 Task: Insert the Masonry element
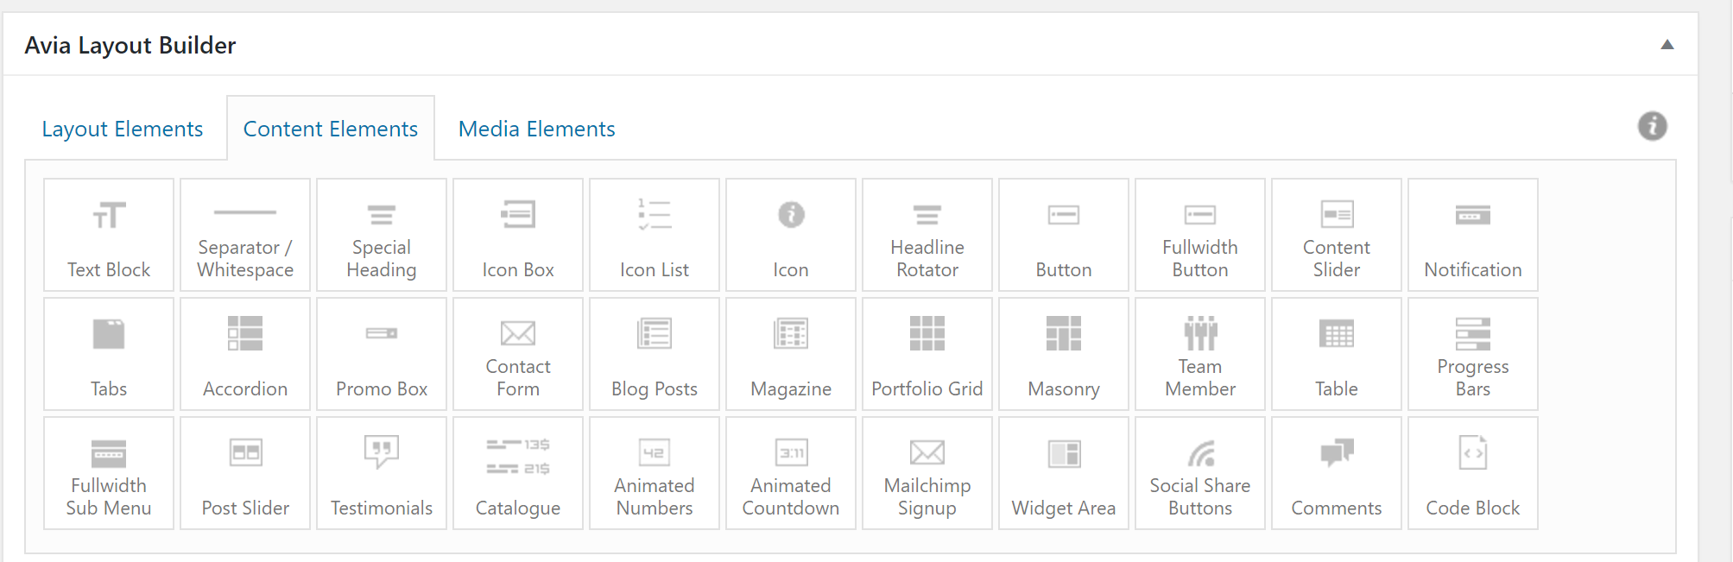pyautogui.click(x=1064, y=354)
